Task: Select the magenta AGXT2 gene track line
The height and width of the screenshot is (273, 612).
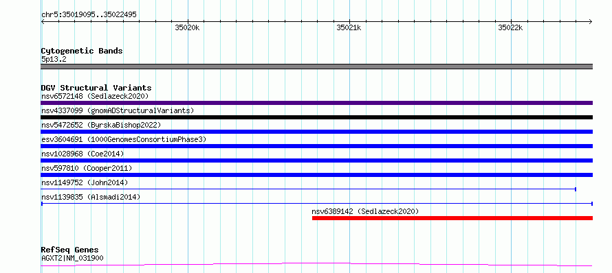Action: [316, 265]
